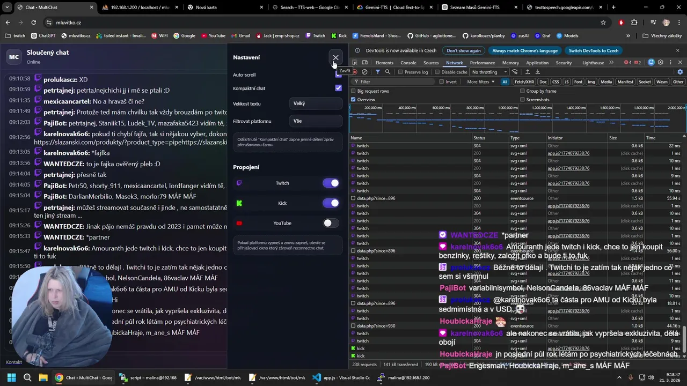Open the Velikost textu dropdown
This screenshot has height=386, width=687.
(316, 103)
